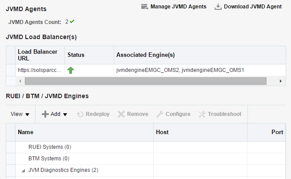Click row selector of load balancer row
This screenshot has height=179, width=291.
click(11, 70)
